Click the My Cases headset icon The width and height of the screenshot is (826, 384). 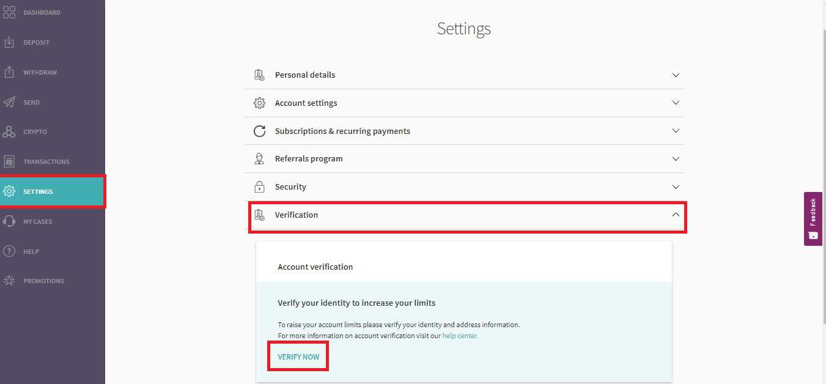pos(9,221)
